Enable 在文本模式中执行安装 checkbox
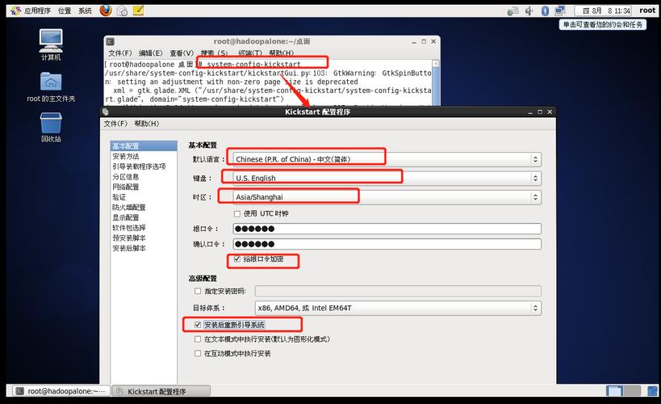This screenshot has height=404, width=661. pos(198,339)
